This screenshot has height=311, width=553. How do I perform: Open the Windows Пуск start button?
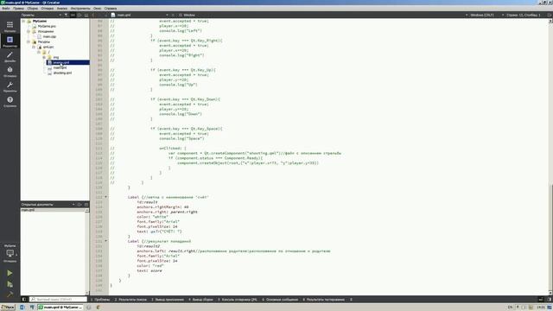pos(8,308)
